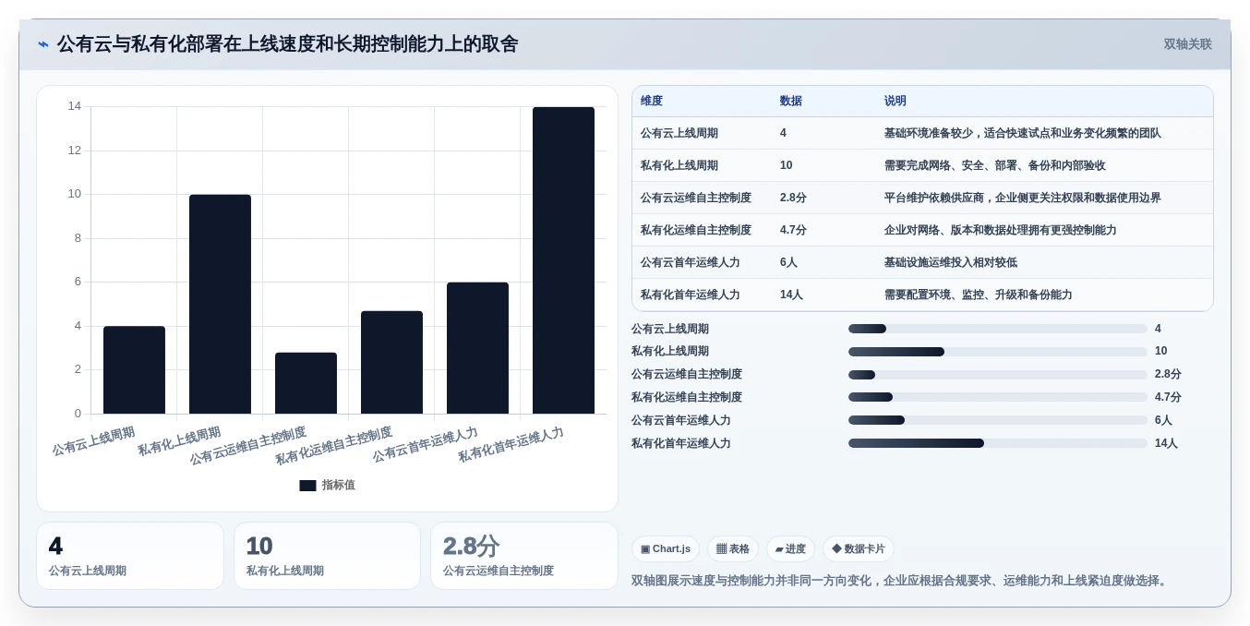Click the 私有化上线周期 chart bar
1250x626 pixels.
[220, 304]
